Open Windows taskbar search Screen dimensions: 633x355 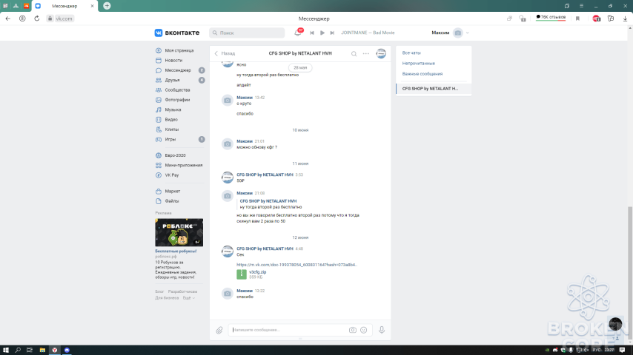[18, 350]
